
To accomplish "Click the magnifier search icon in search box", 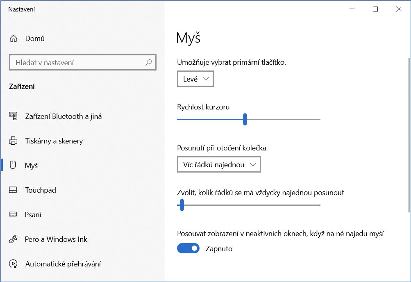I will click(x=149, y=62).
